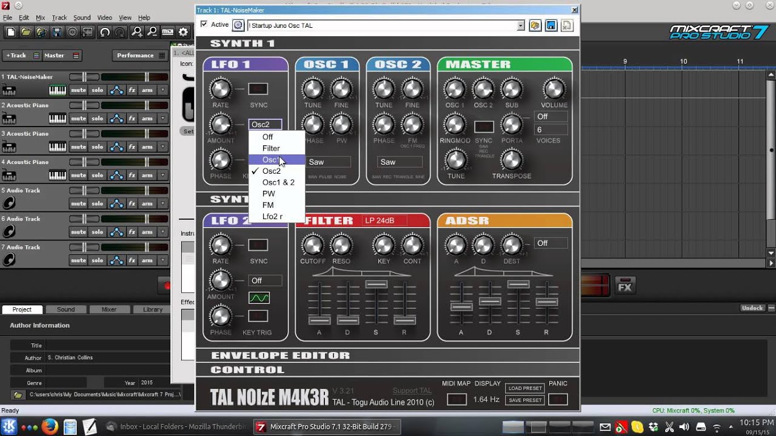Switch to the Mixer tab
Screen dimensions: 776x436
pos(109,309)
